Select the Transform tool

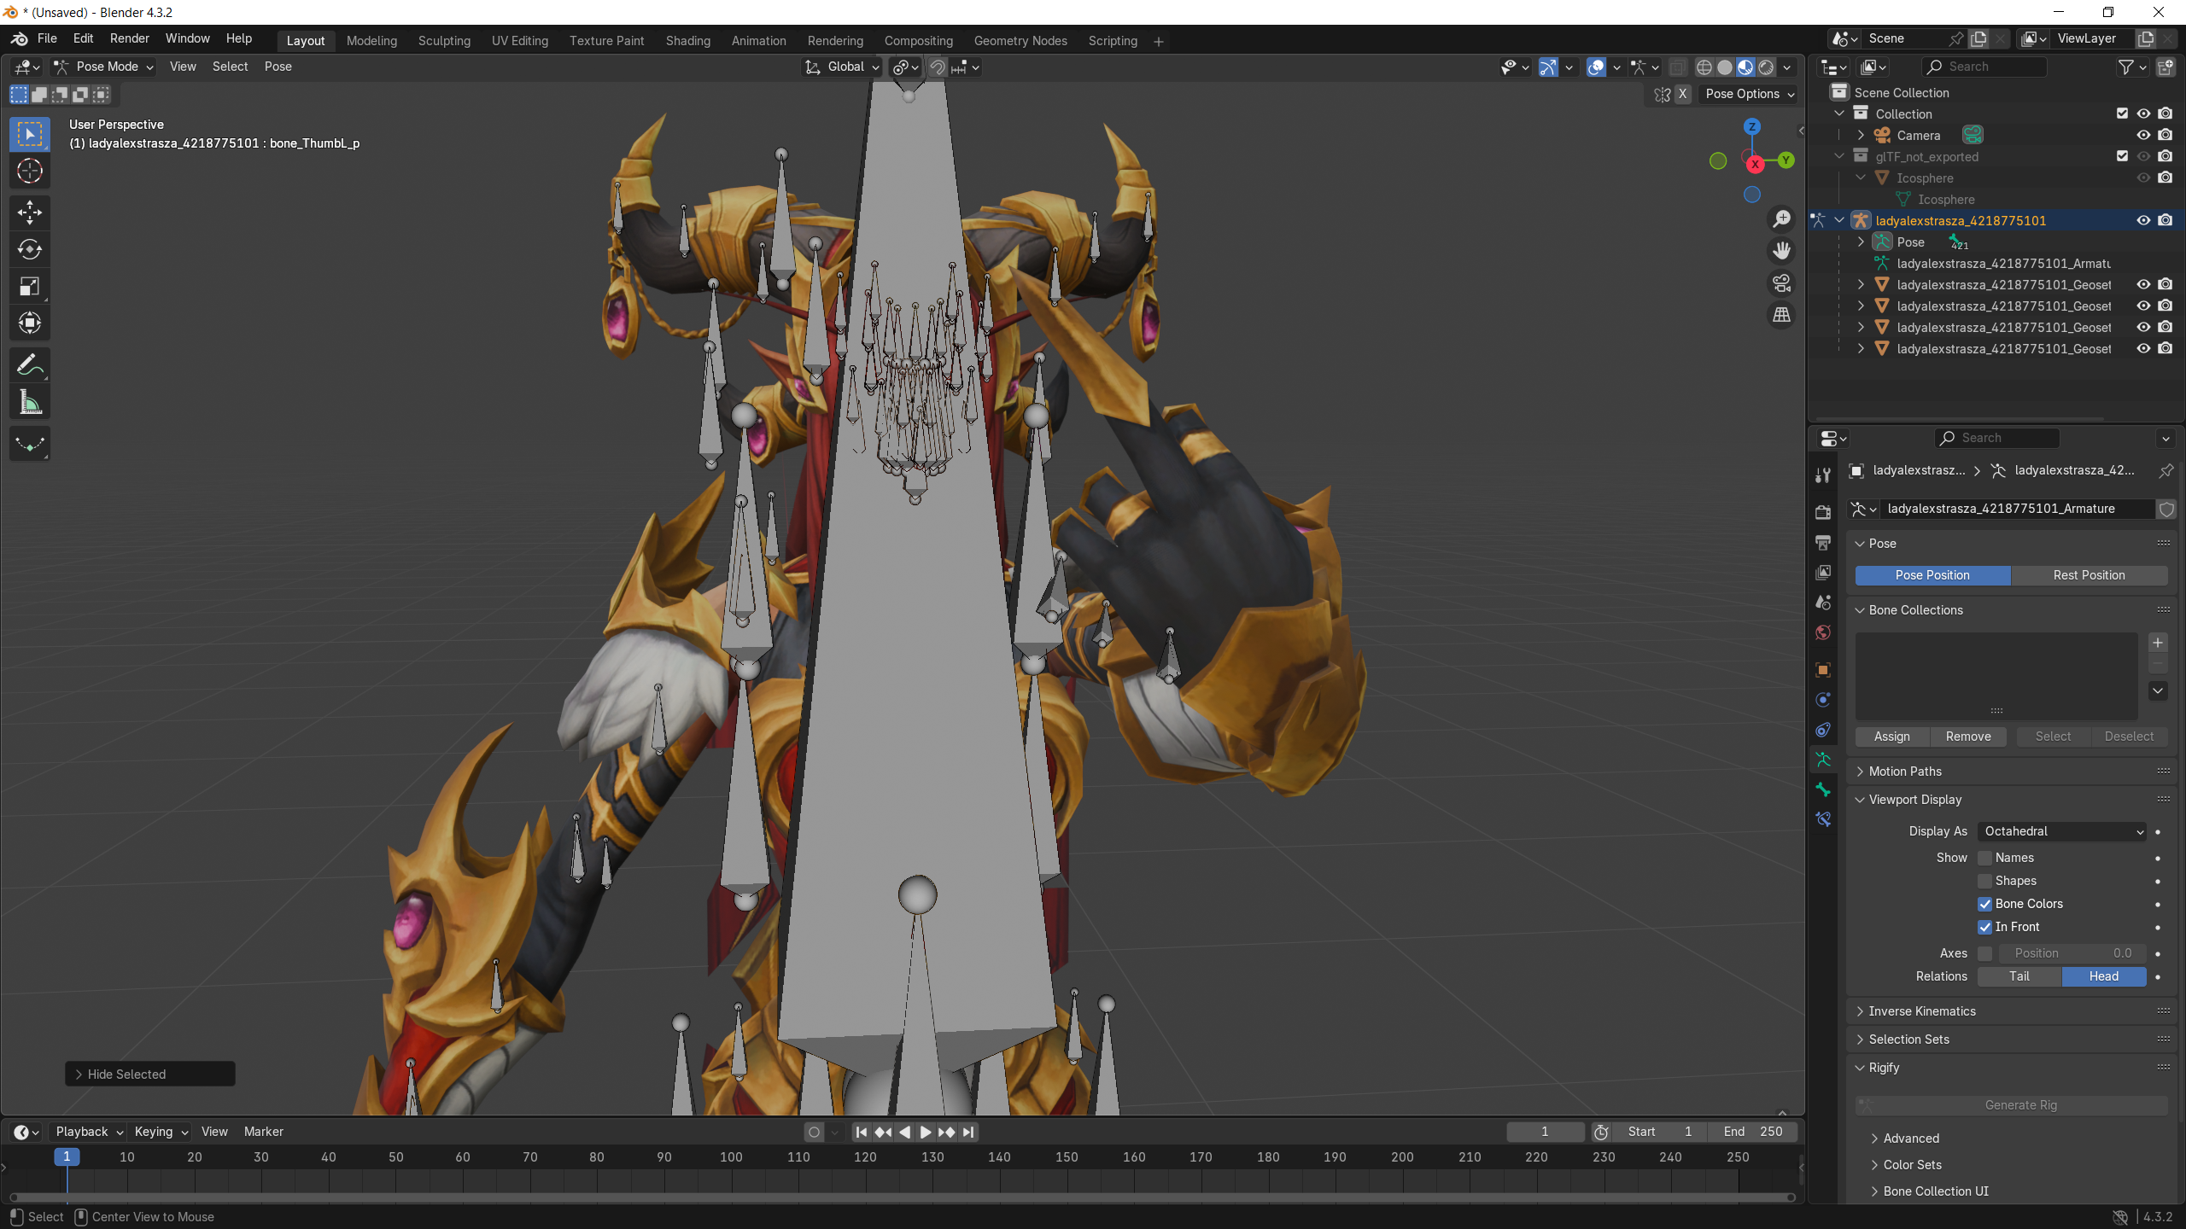30,323
